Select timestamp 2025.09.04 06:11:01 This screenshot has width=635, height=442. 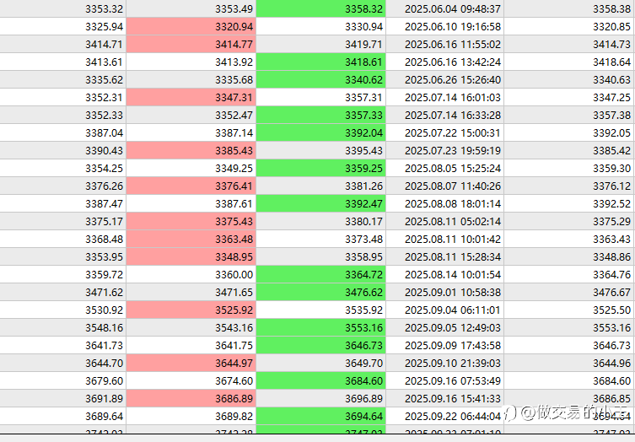click(x=453, y=310)
